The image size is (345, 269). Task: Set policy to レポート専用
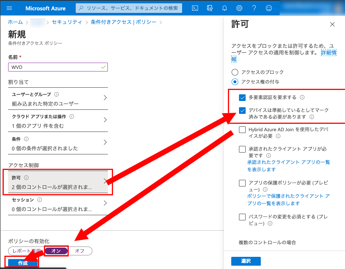26,251
